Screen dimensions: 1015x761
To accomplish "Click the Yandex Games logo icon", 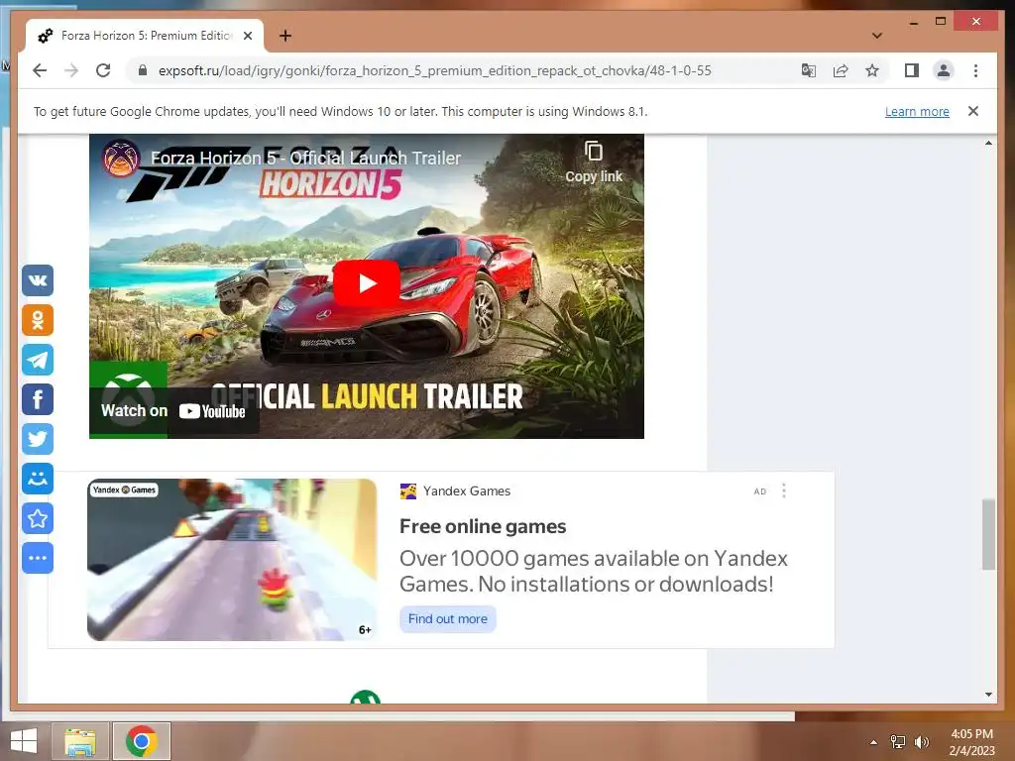I will pos(407,491).
